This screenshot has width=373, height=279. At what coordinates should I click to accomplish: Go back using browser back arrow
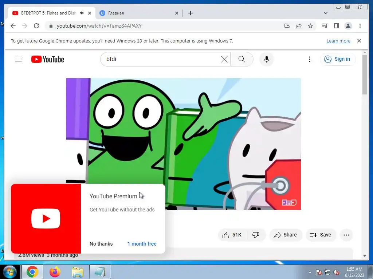[x=13, y=26]
